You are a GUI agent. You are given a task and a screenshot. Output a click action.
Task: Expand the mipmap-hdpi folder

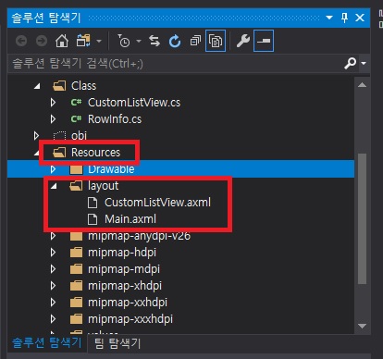(x=53, y=253)
